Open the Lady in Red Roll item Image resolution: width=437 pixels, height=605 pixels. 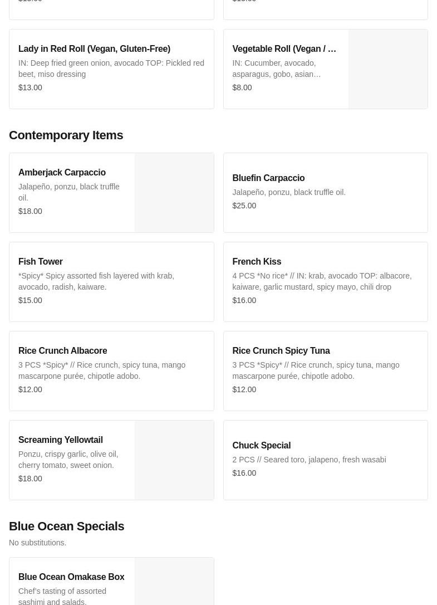click(x=94, y=49)
